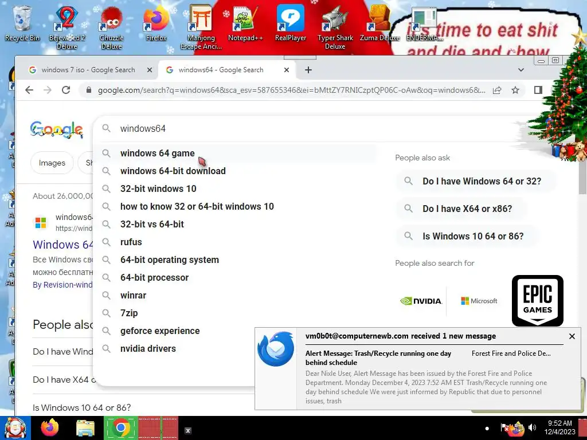The height and width of the screenshot is (440, 587).
Task: Filter results with the Images chip
Action: point(52,163)
